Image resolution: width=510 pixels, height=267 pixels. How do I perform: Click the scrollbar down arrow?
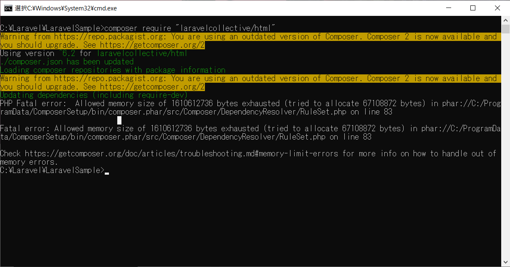[505, 262]
